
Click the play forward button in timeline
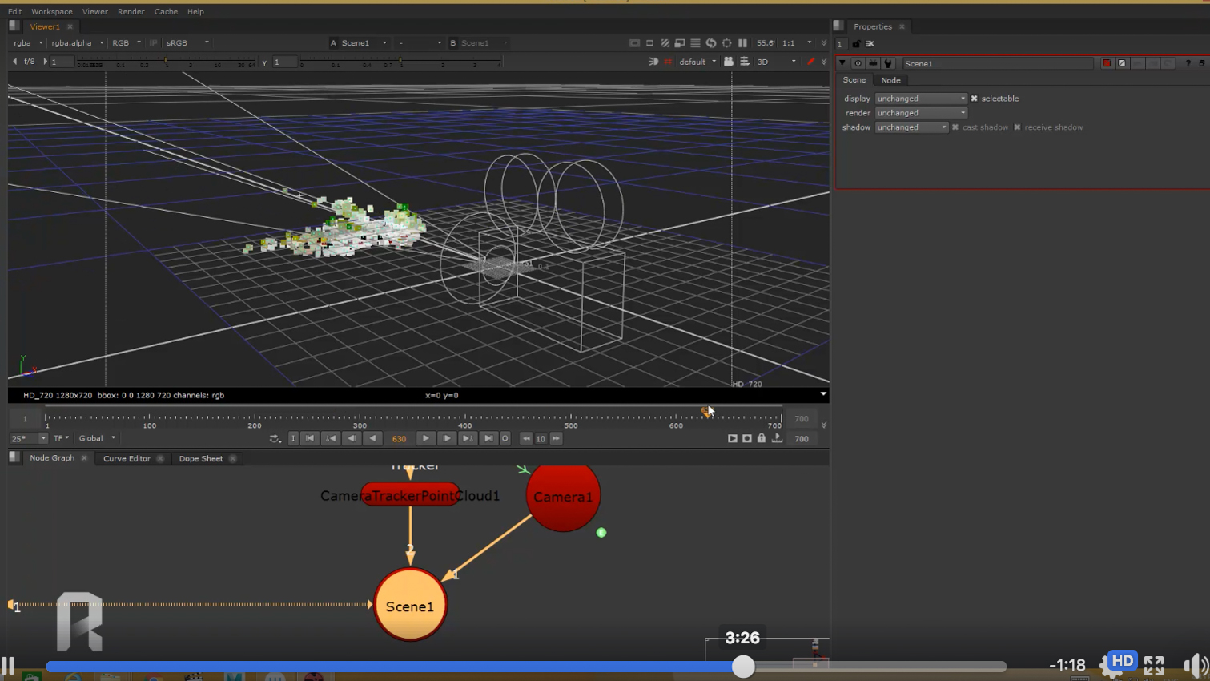click(x=425, y=438)
